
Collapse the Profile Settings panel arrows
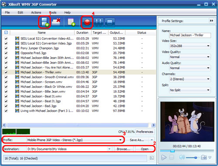[x=211, y=21]
